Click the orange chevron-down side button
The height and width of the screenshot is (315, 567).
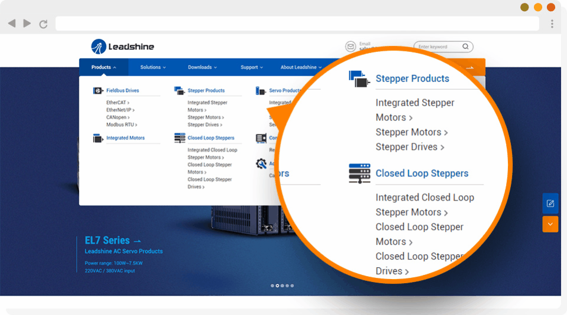click(x=550, y=224)
